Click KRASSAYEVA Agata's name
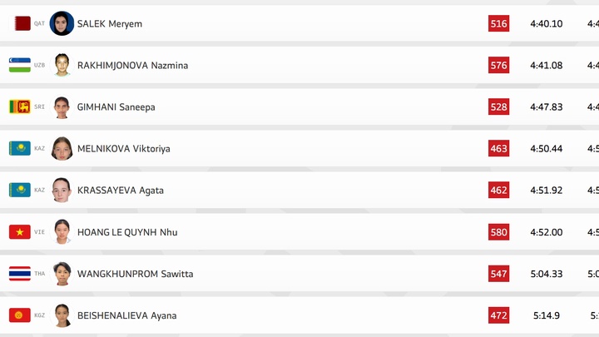This screenshot has width=599, height=337. pos(121,191)
